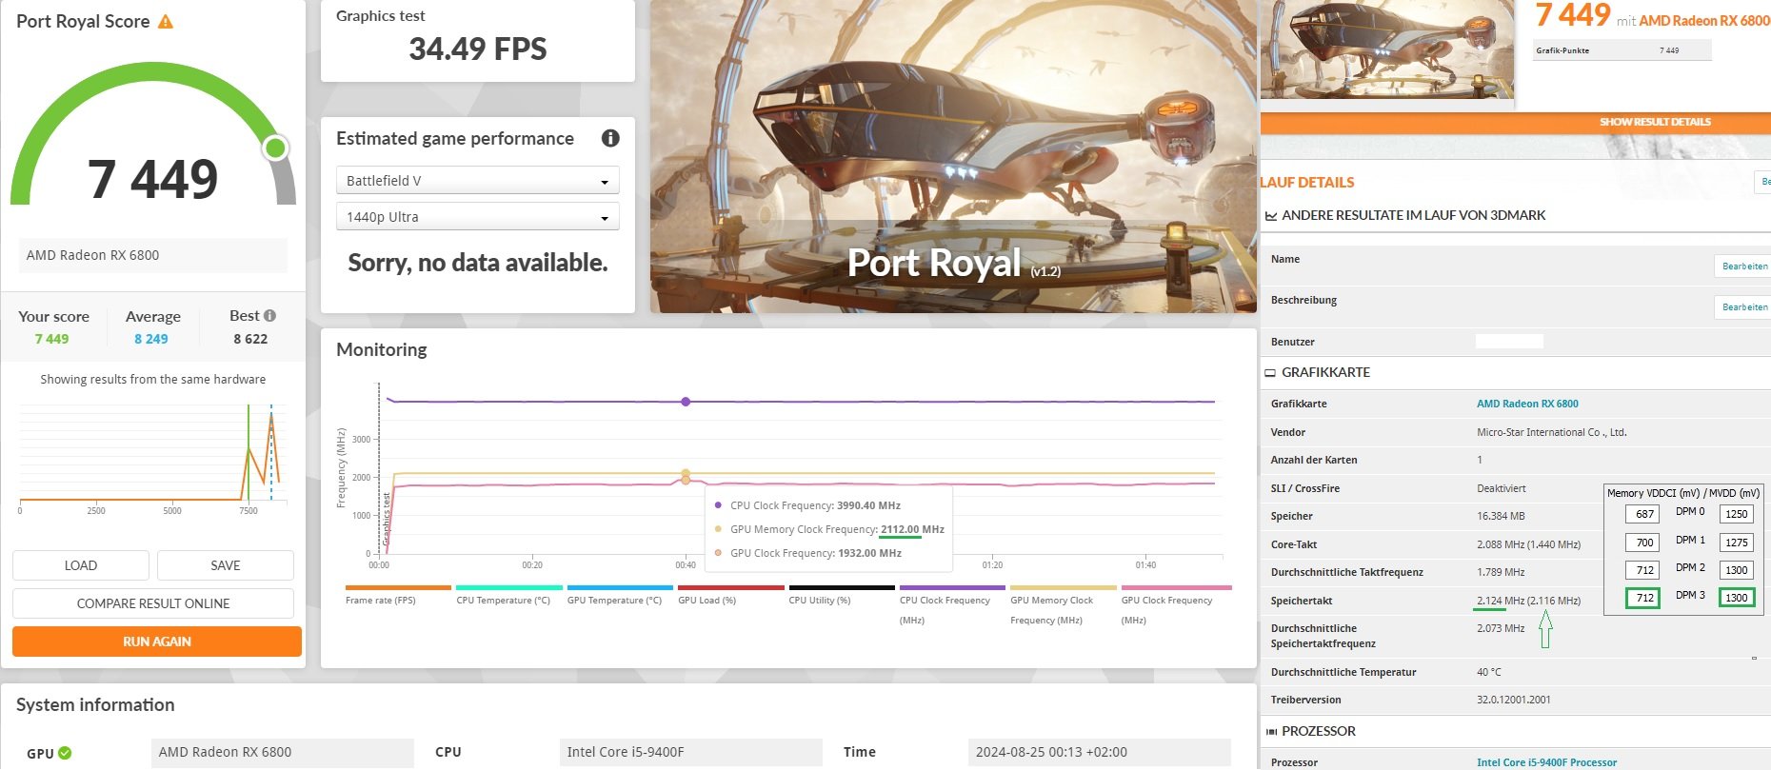Click the AMD Radeon RX 6800 label under score
This screenshot has height=770, width=1771.
coord(153,255)
